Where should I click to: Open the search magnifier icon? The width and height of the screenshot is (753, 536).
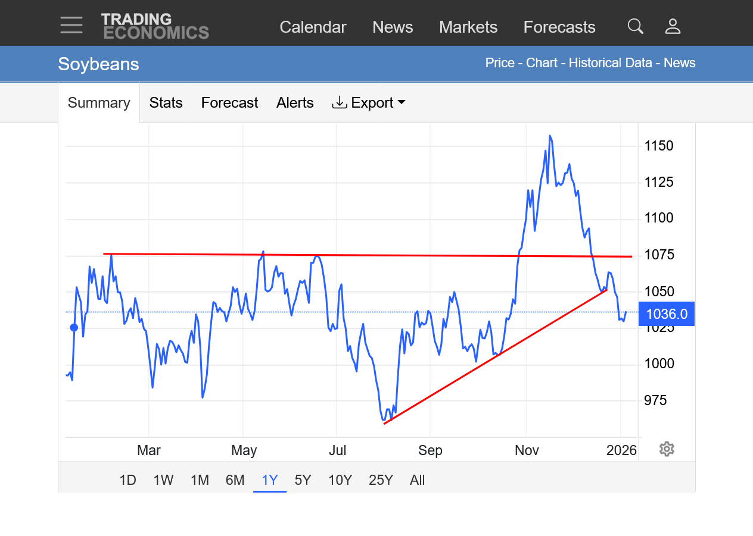636,26
